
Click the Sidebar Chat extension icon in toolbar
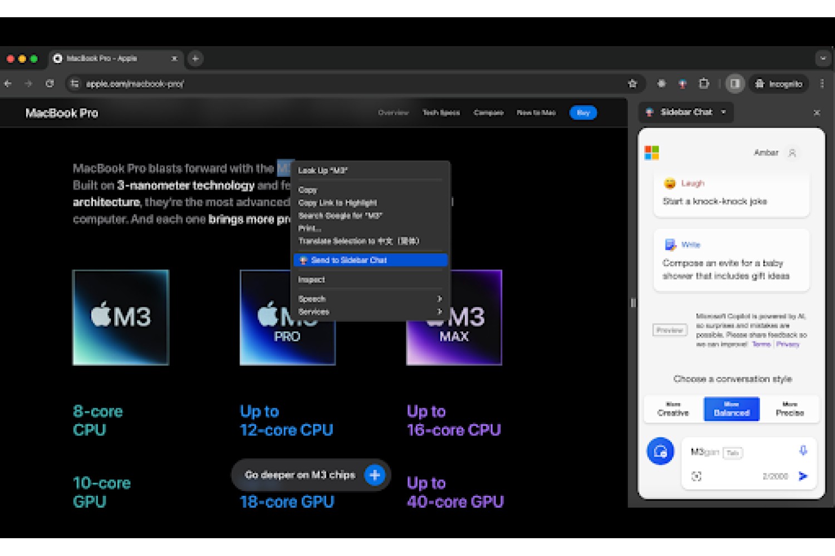[x=682, y=83]
